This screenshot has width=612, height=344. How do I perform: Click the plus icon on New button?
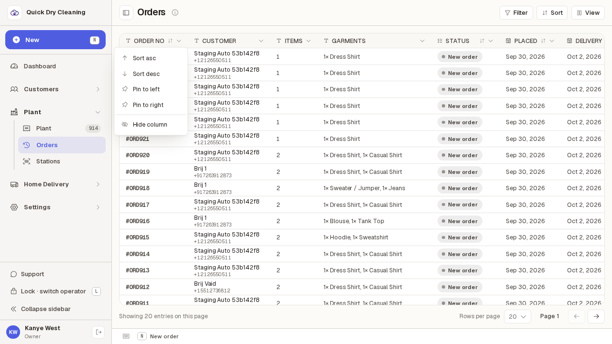(x=16, y=40)
